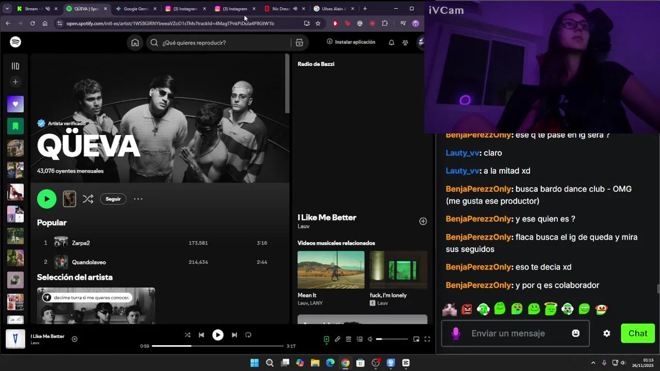Open the tab search dropdown arrow
The height and width of the screenshot is (371, 660).
(6, 9)
